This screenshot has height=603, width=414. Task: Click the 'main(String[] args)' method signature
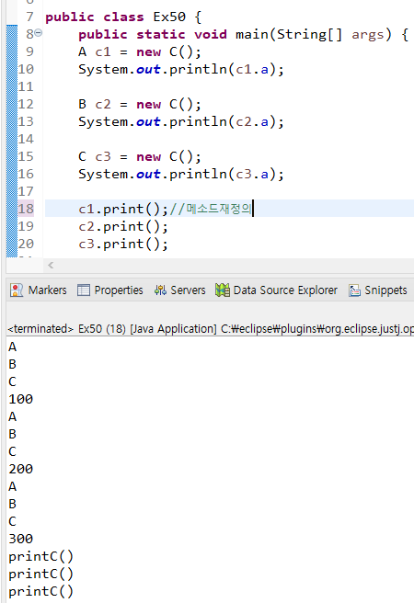coord(313,34)
